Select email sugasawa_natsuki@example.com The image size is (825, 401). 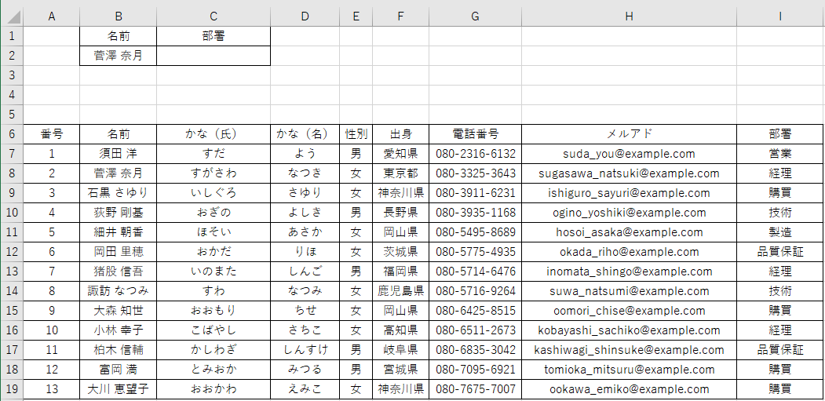click(630, 173)
